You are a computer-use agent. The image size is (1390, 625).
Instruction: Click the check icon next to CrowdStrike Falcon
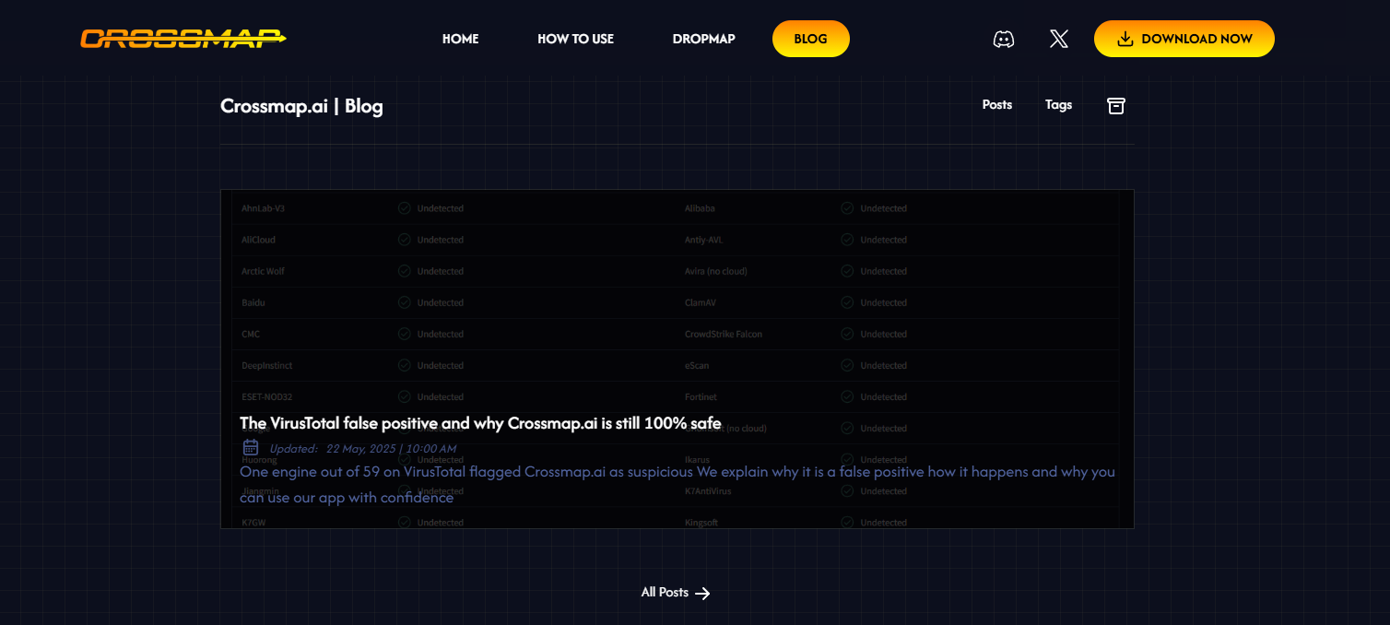[847, 334]
